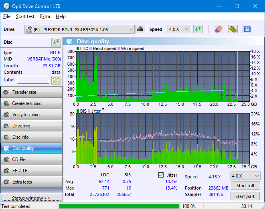The image size is (265, 210).
Task: Click the refresh disc icon in Disc panel
Action: click(x=56, y=42)
